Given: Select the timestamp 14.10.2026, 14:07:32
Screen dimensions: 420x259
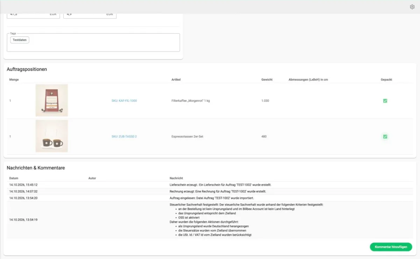Looking at the screenshot, I should pos(23,191).
